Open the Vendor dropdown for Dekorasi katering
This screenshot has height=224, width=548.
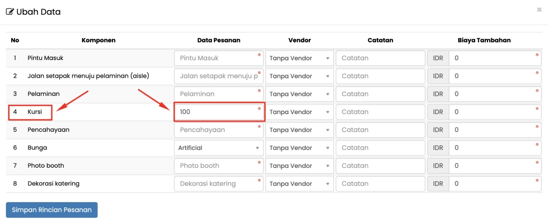coord(299,184)
